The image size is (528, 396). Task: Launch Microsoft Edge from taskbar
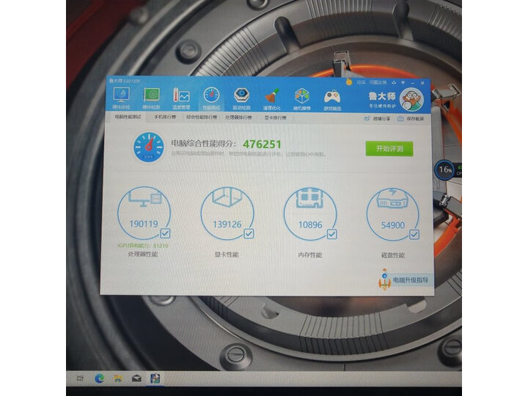click(x=99, y=378)
